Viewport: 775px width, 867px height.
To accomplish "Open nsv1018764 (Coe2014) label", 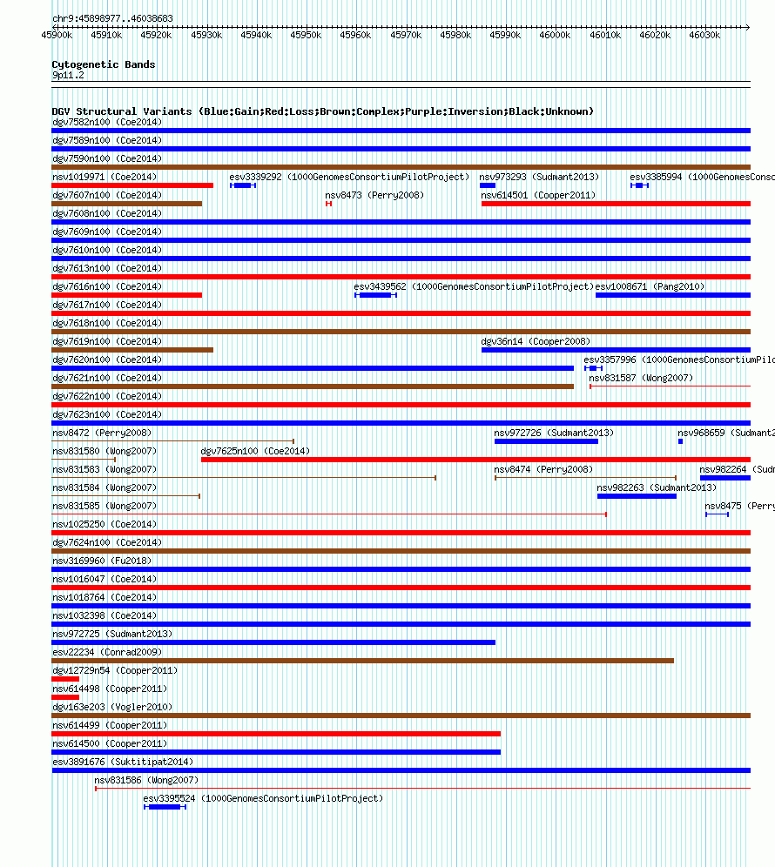I will pyautogui.click(x=104, y=596).
